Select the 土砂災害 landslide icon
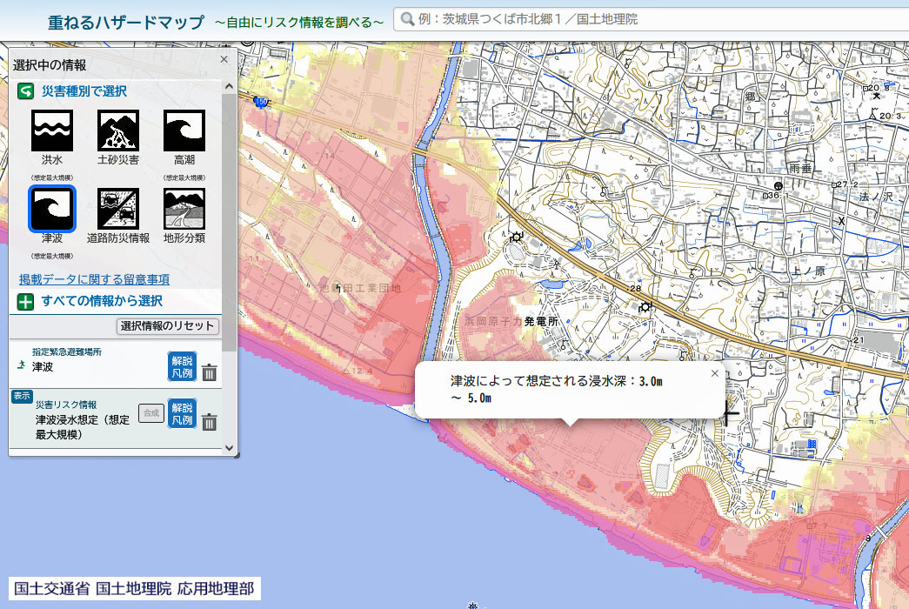 click(118, 130)
